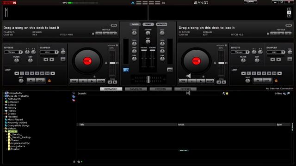Screen dimensions: 296x166
Task: Click left deck sampler REC button
Action: pos(63,59)
